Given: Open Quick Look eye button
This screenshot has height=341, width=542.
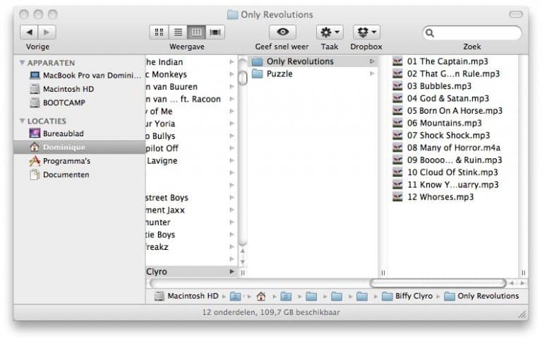Looking at the screenshot, I should (x=282, y=32).
